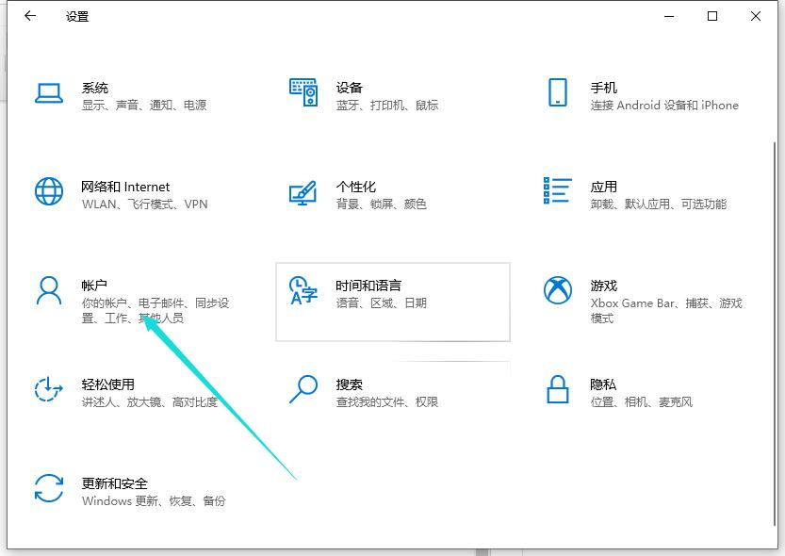Click the back arrow at top left

pos(29,16)
